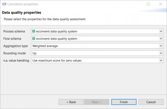Maximize the Calculation properties window
167x109 pixels.
click(148, 4)
